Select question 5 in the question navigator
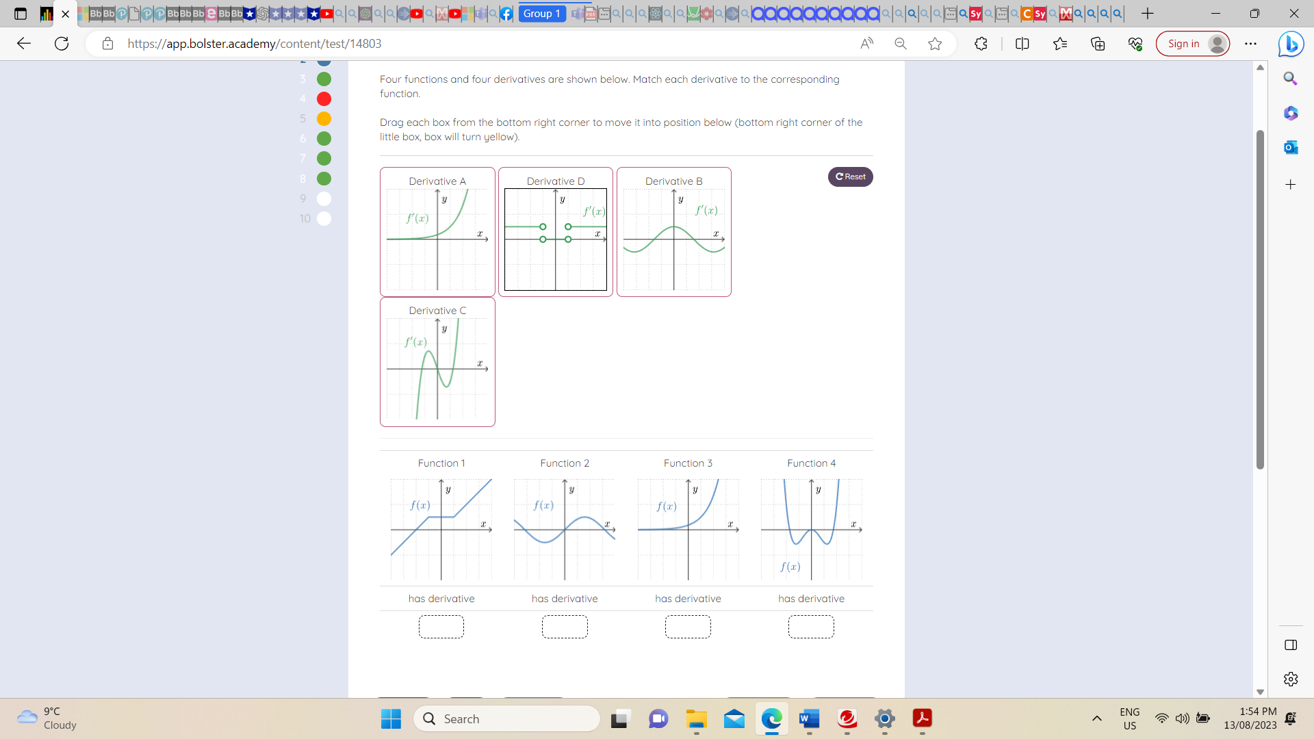This screenshot has height=739, width=1314. [x=324, y=118]
